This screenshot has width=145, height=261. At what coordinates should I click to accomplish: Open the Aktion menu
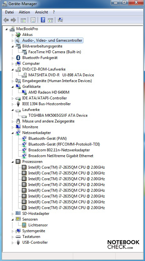point(24,12)
